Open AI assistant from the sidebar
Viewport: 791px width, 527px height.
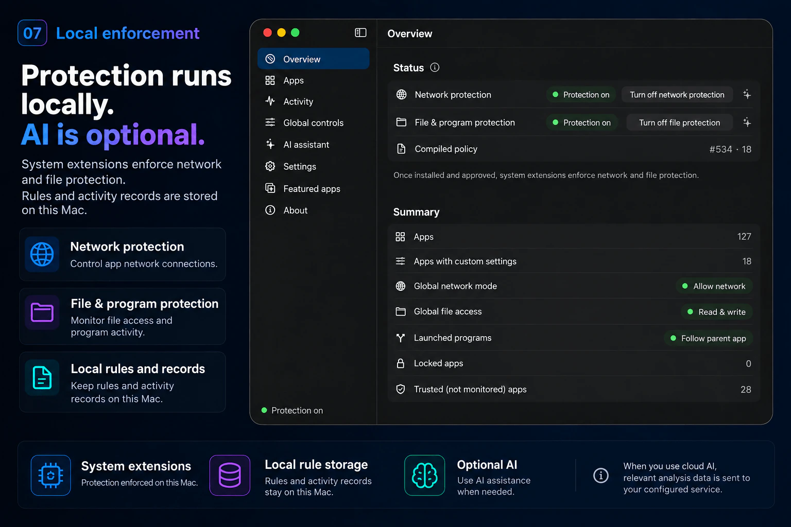coord(313,145)
